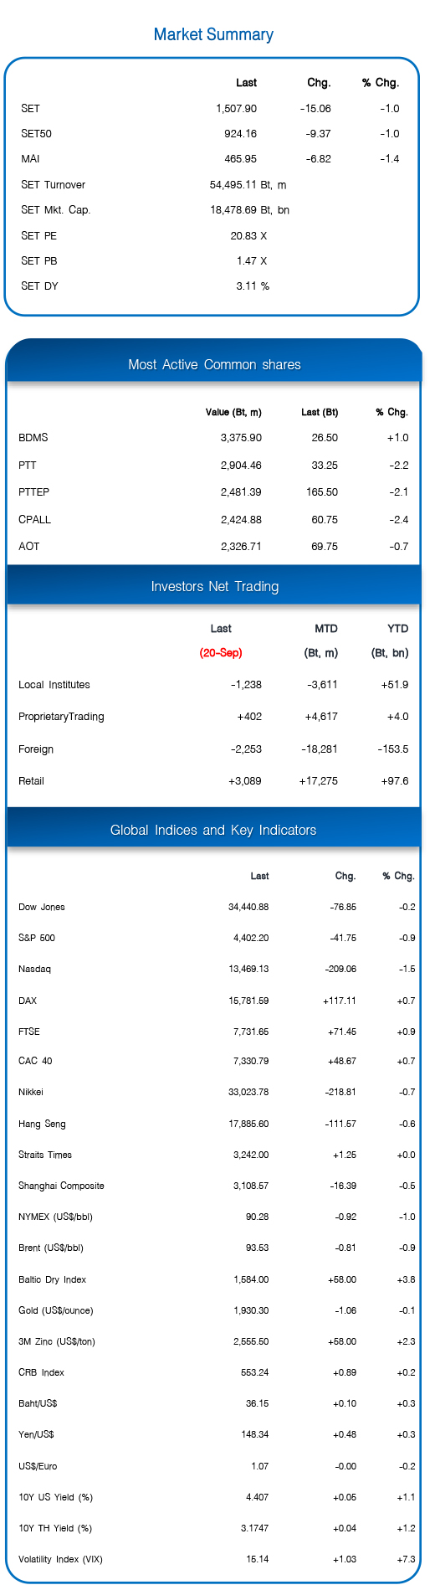
Task: Select the 10Y TH Yield entry
Action: [x=216, y=1528]
